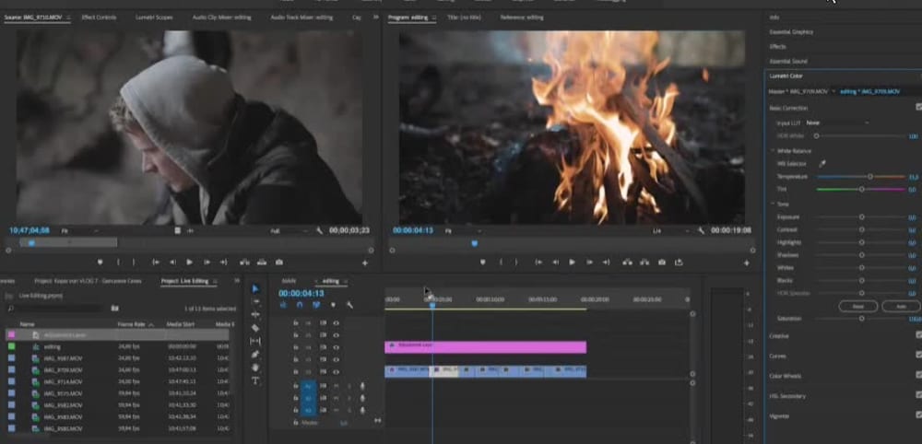Switch to Audio Clip Mixer tab
The height and width of the screenshot is (444, 922).
(x=221, y=18)
